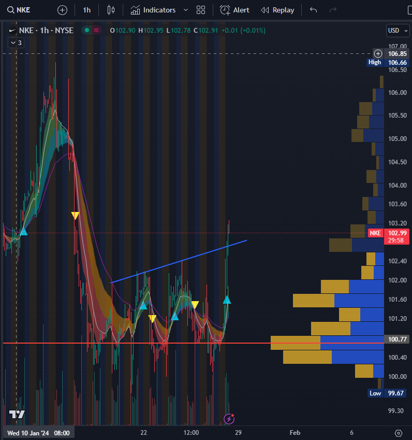This screenshot has height=440, width=412.
Task: Click the Wed 10 Jan '24 08:00 date label
Action: click(x=38, y=433)
